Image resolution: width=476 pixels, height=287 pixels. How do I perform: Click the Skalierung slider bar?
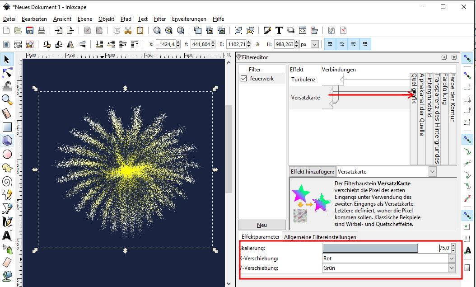(370, 248)
